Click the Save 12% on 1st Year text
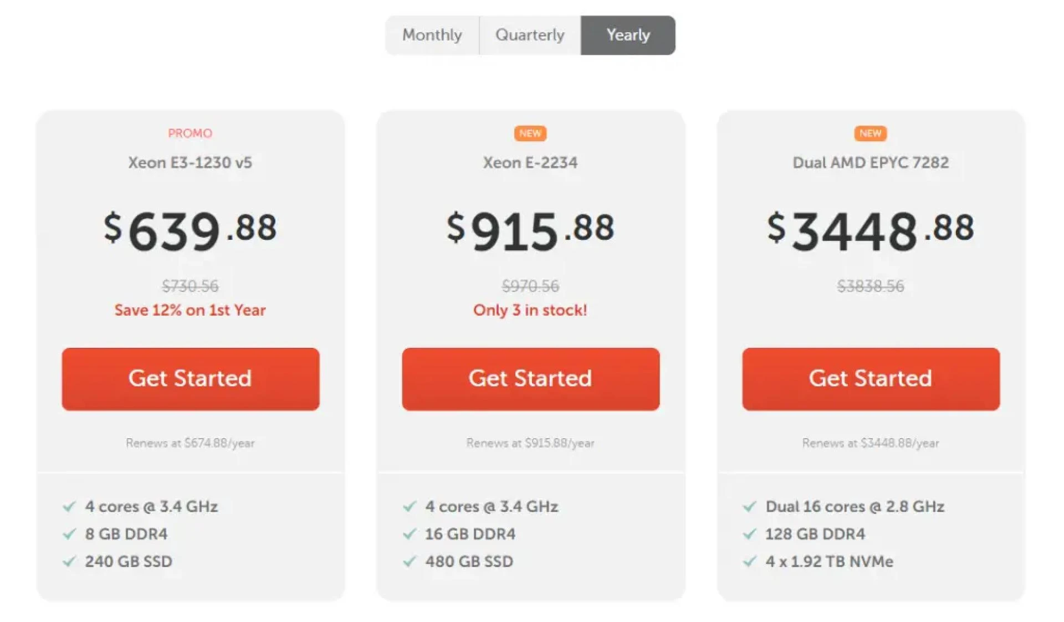Viewport: 1064px width, 622px height. (x=190, y=310)
